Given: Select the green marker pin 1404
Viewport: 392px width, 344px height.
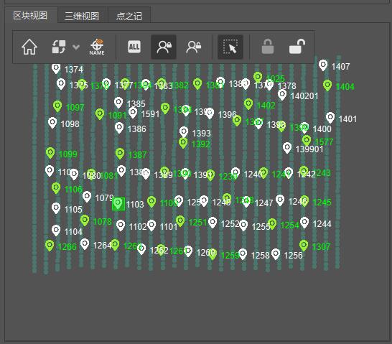Looking at the screenshot, I should point(327,85).
